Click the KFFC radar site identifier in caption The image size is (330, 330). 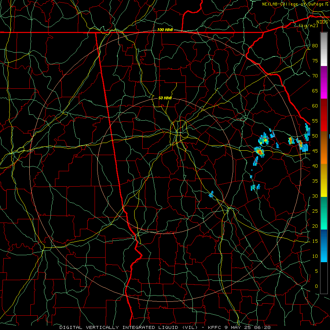click(214, 327)
